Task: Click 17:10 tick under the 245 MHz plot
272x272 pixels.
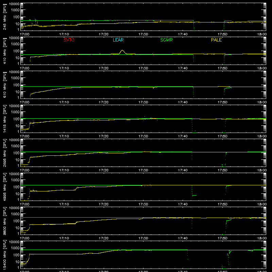Action: click(x=64, y=34)
